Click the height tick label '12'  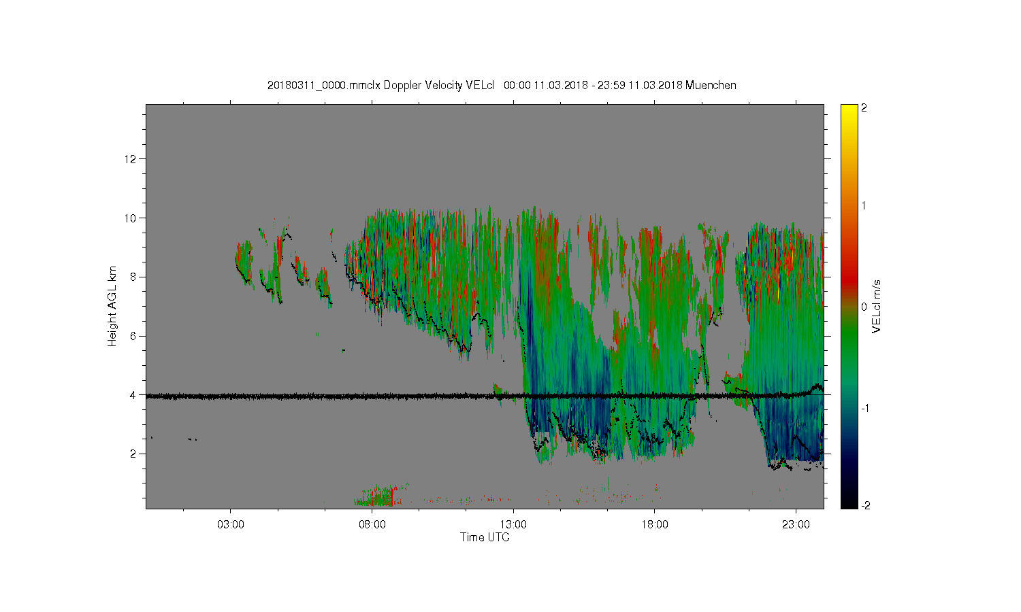point(131,159)
